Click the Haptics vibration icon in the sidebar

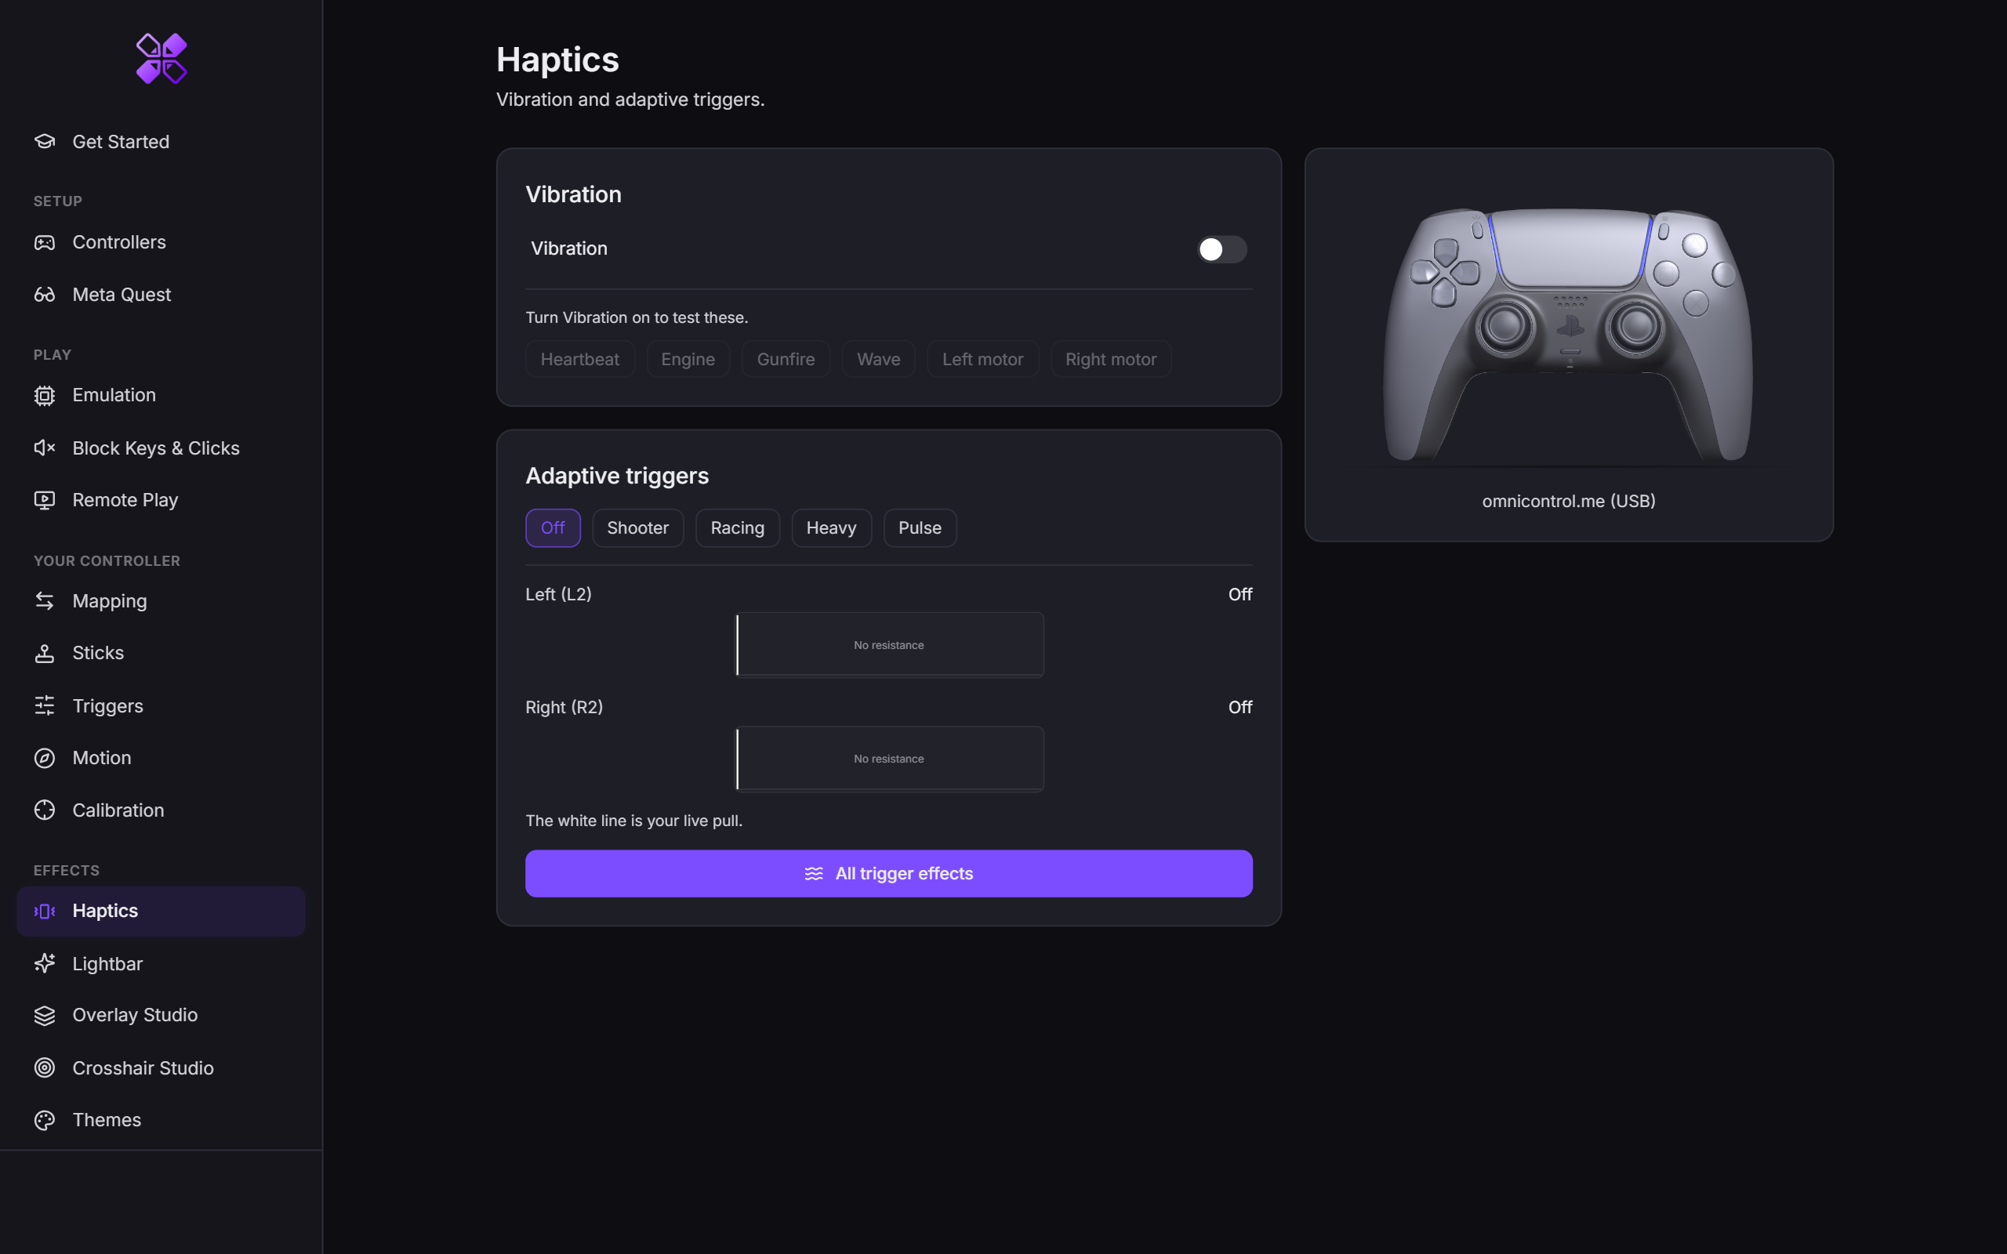(x=45, y=912)
